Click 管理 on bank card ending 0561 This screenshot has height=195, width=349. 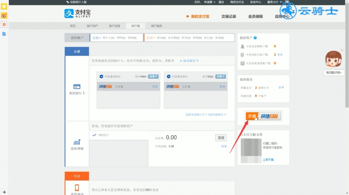coord(222,86)
